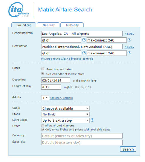The image size is (145, 162).
Task: Open help icon beside departure maxconnect field
Action: (129, 40)
